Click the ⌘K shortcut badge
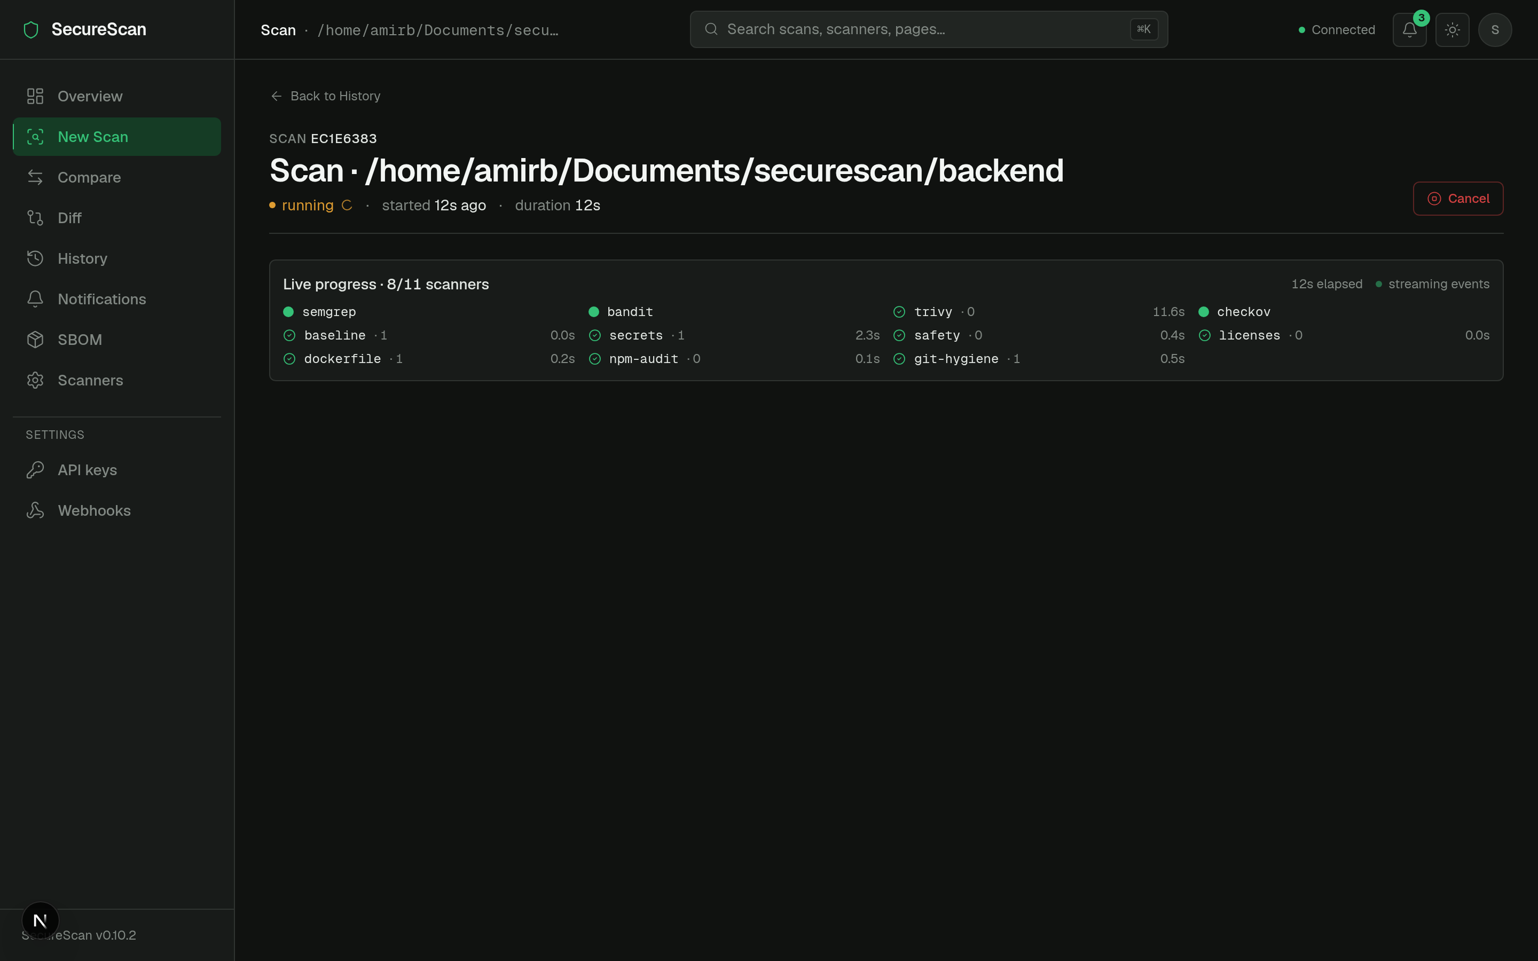 (1143, 29)
